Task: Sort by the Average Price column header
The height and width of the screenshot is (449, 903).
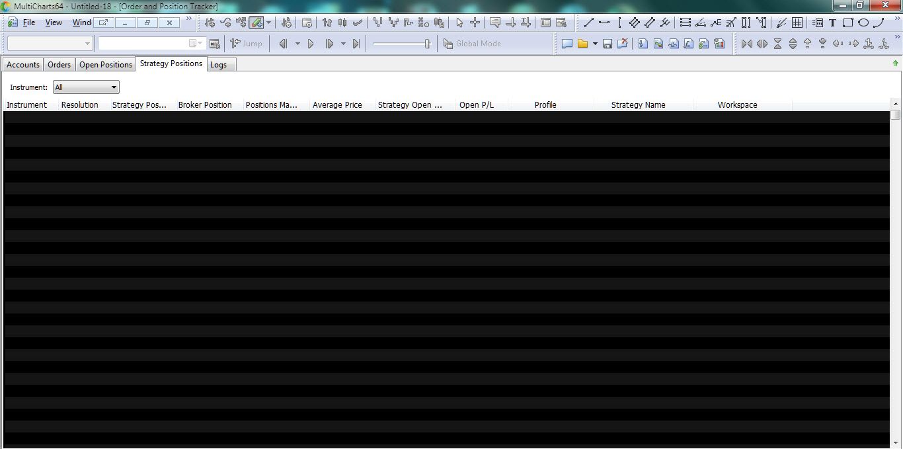Action: [x=337, y=105]
